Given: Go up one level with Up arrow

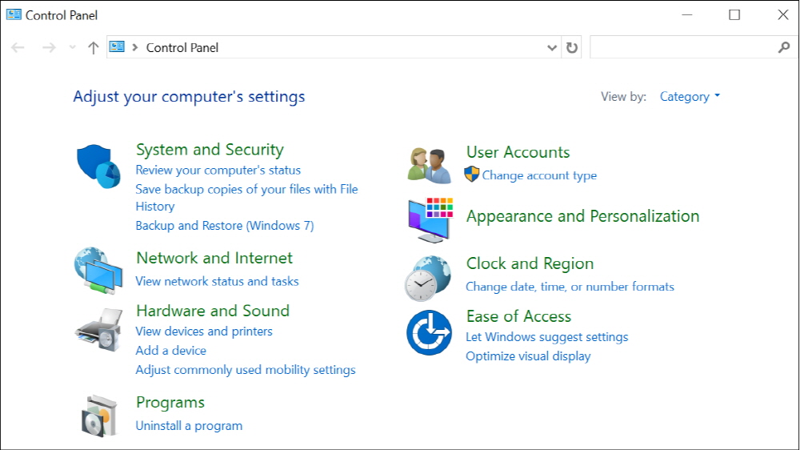Looking at the screenshot, I should [x=94, y=48].
